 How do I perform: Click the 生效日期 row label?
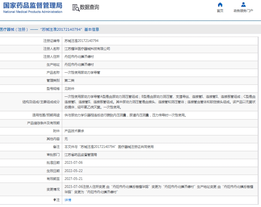click(53, 171)
